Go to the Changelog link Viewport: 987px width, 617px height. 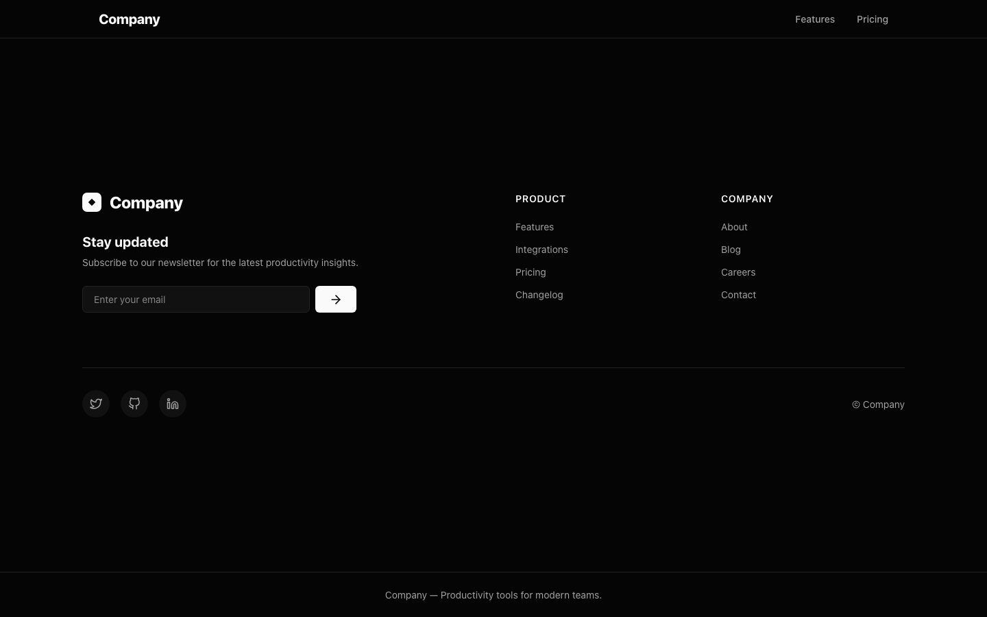click(x=539, y=295)
